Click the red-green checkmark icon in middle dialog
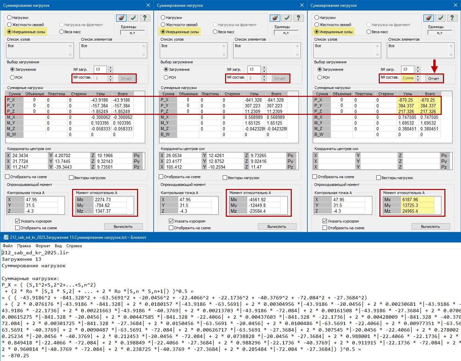The width and height of the screenshot is (461, 361). click(275, 18)
